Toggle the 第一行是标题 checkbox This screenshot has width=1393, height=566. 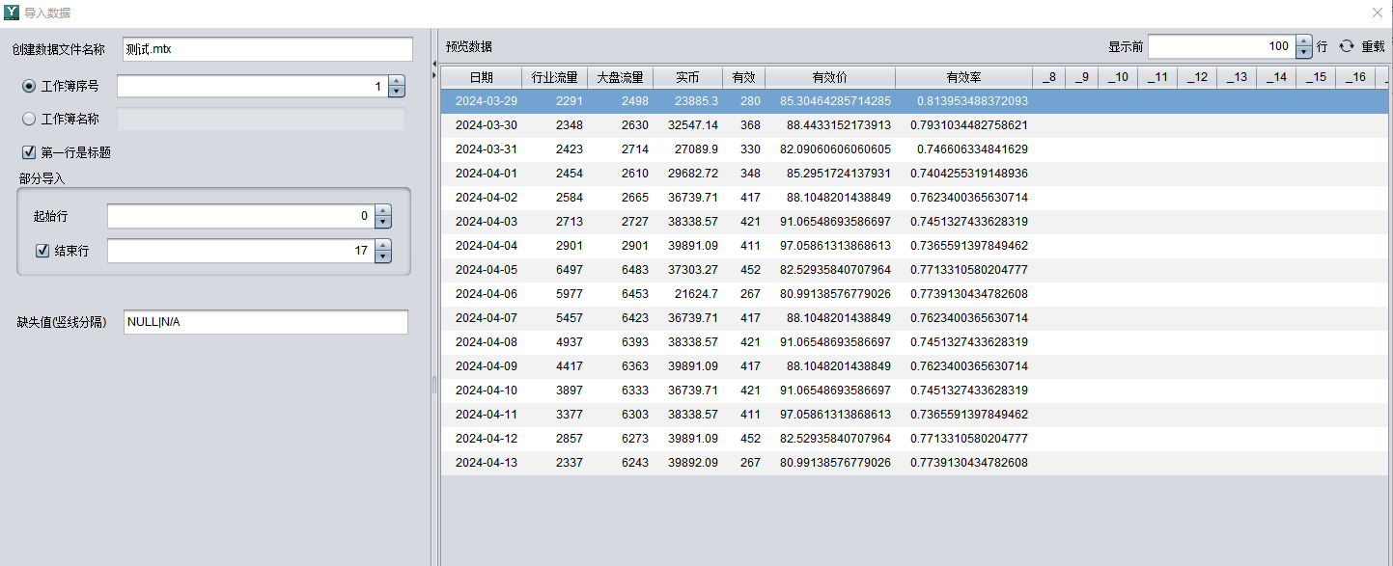coord(29,152)
